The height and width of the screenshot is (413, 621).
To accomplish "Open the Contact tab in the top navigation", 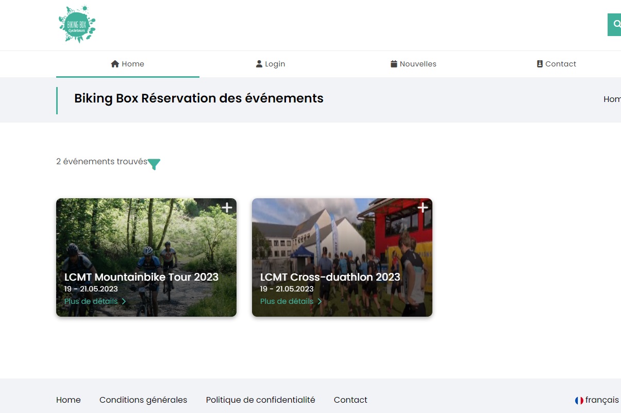I will tap(557, 64).
